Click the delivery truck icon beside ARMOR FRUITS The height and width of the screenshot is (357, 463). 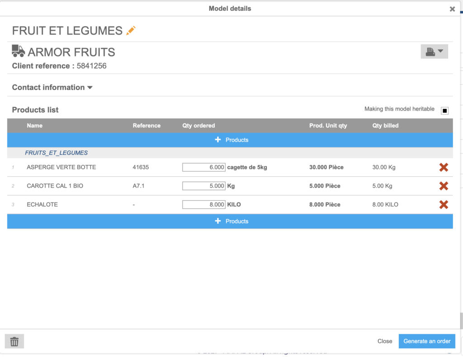click(19, 51)
